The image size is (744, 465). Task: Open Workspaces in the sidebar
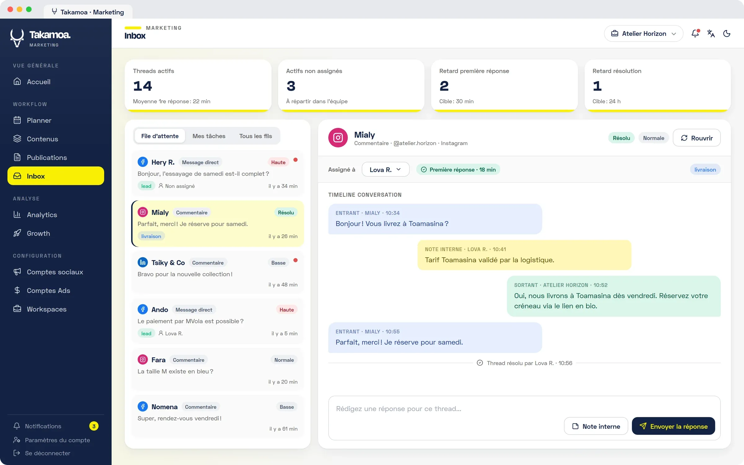(x=56, y=309)
